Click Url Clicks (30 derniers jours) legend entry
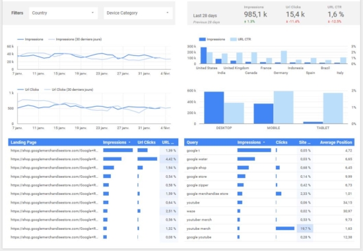 [69, 90]
